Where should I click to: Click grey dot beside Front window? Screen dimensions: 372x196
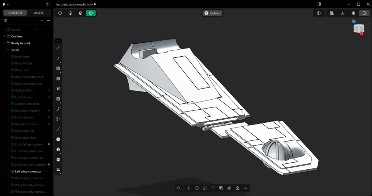tap(49, 117)
